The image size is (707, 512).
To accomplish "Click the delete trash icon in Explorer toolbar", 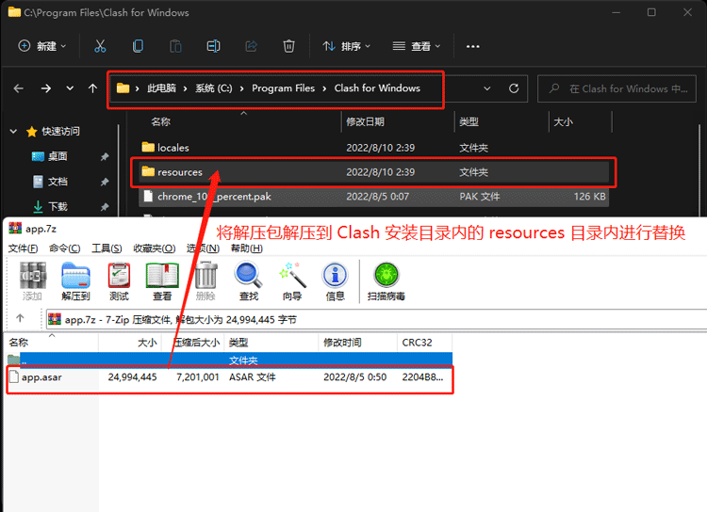I will click(288, 46).
